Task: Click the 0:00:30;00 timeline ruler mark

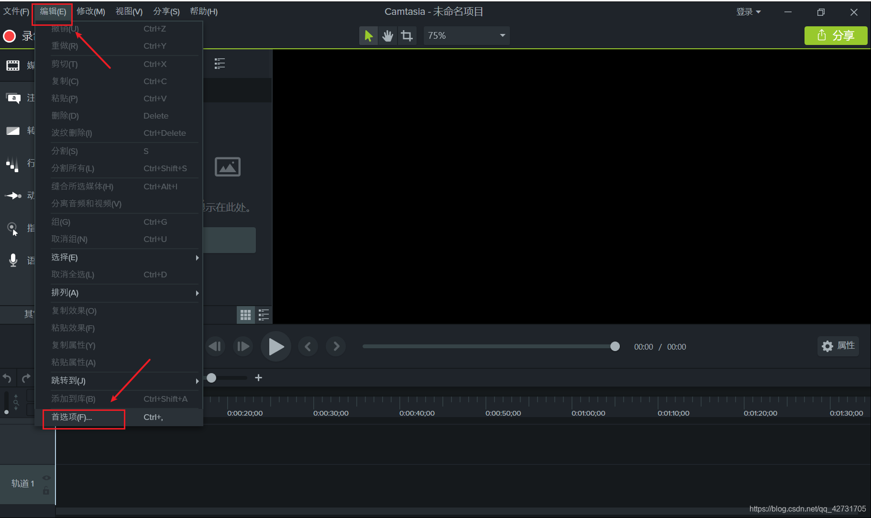Action: (x=331, y=413)
